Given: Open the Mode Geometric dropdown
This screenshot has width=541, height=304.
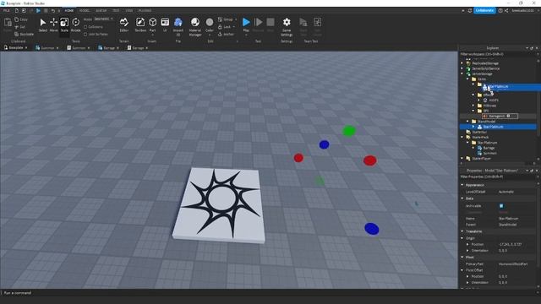Looking at the screenshot, I should [x=103, y=19].
